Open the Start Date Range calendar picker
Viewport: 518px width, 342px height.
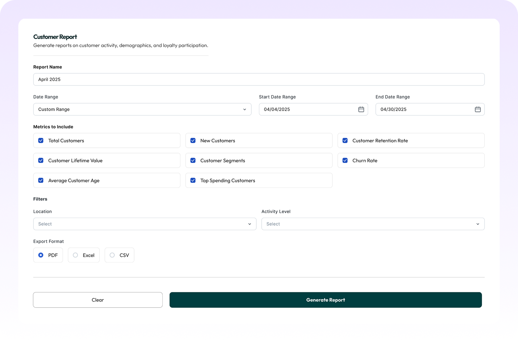coord(361,109)
